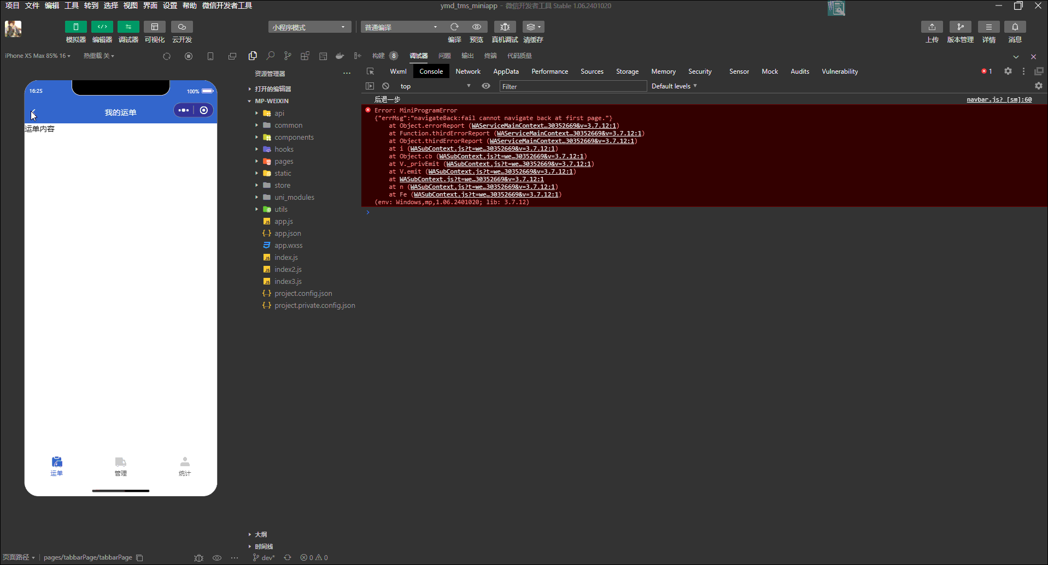Switch to the 问题 problems tab
1048x565 pixels.
[445, 56]
